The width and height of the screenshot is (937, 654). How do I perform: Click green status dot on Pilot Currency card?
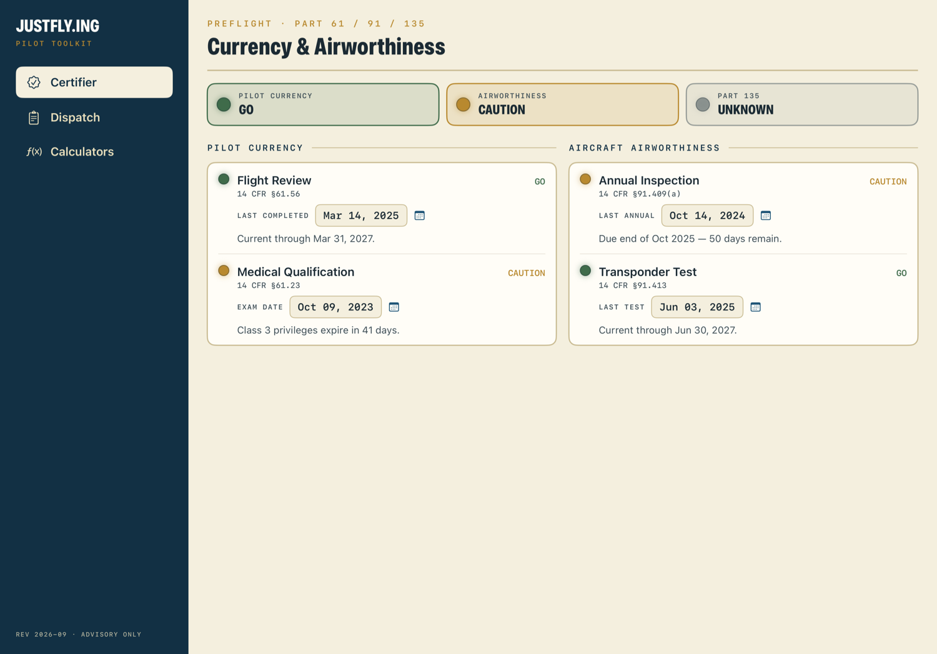click(224, 104)
